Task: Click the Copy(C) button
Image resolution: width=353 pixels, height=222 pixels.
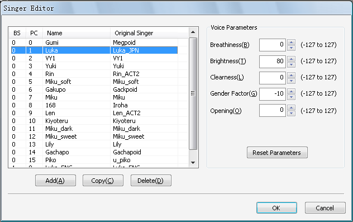Action: 103,181
